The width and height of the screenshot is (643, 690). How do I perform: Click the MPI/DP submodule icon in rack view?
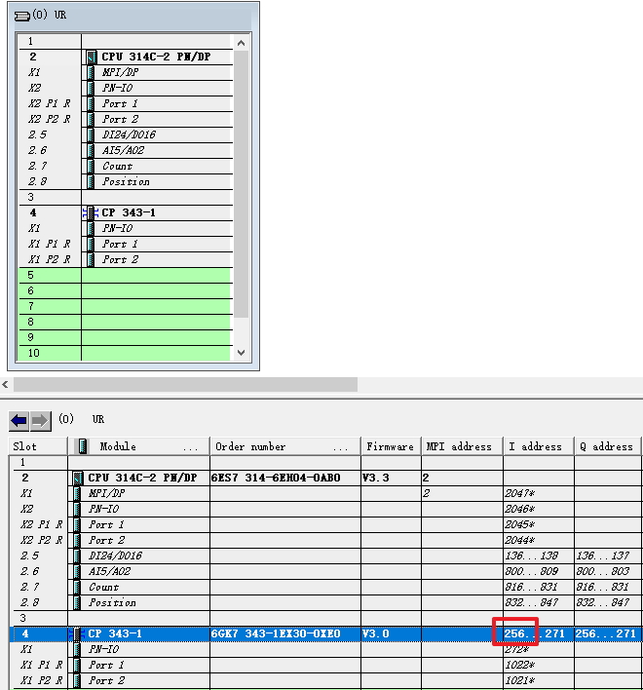coord(91,72)
